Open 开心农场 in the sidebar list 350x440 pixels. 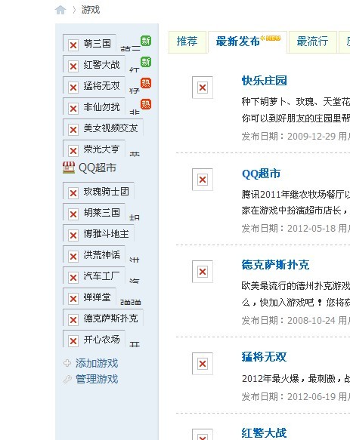tap(101, 340)
